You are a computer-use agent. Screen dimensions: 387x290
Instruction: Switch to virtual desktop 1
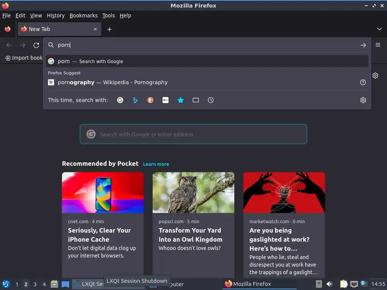(17, 284)
